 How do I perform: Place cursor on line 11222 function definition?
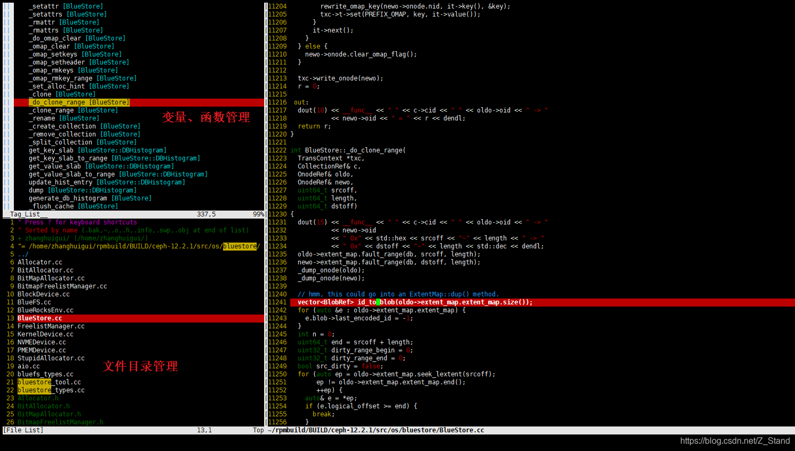click(x=348, y=150)
